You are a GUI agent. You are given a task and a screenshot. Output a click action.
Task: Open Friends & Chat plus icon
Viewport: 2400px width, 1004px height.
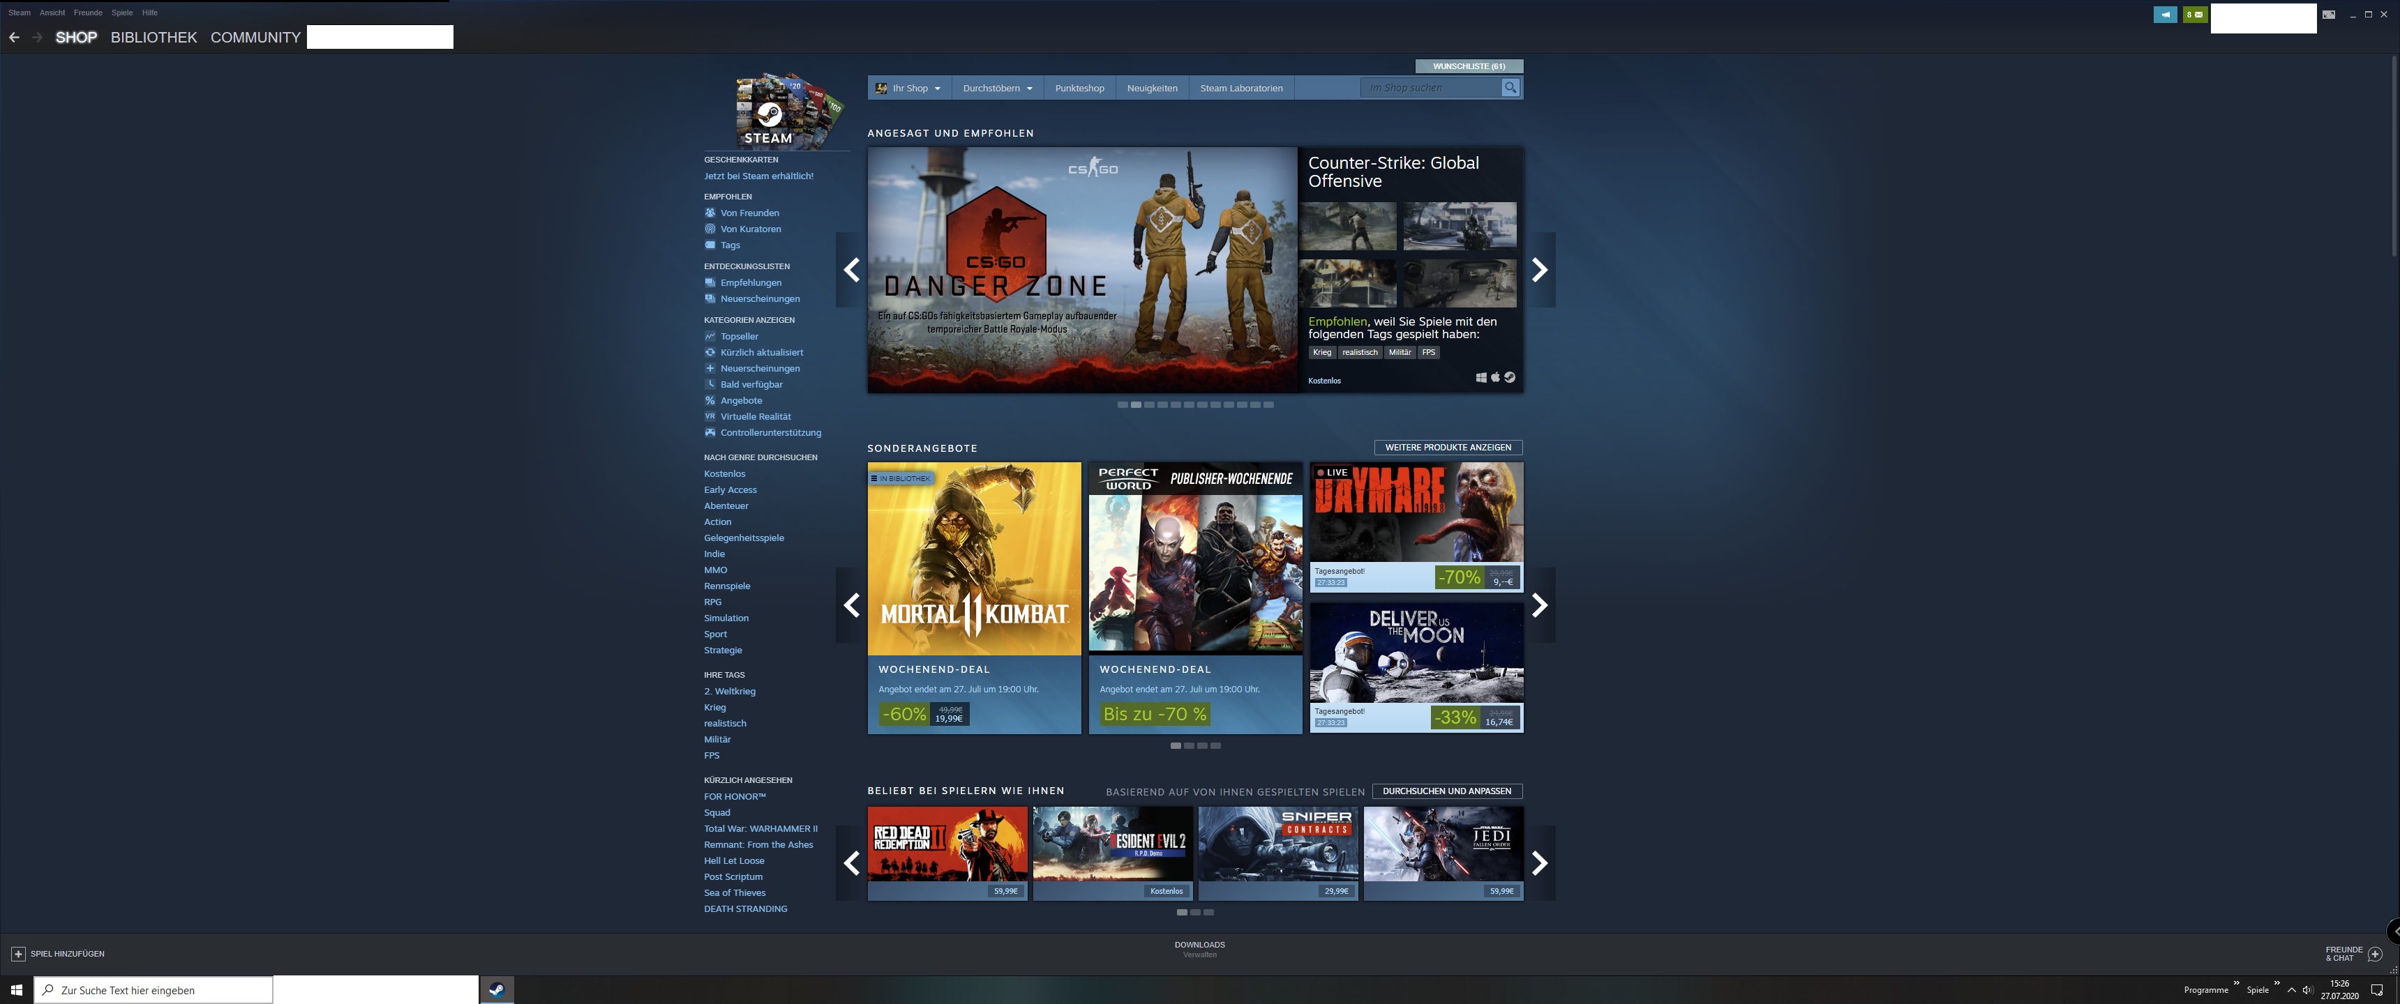(2375, 954)
